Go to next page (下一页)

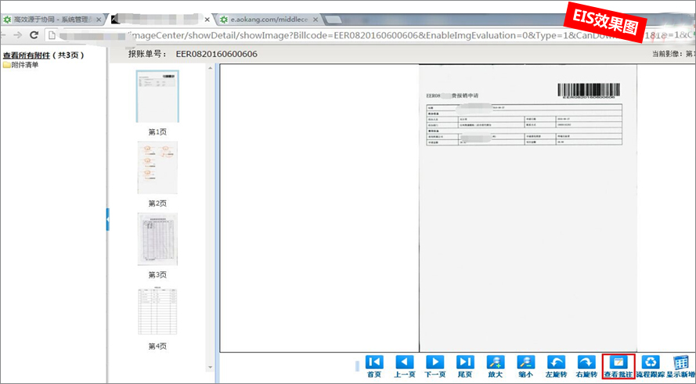[435, 362]
